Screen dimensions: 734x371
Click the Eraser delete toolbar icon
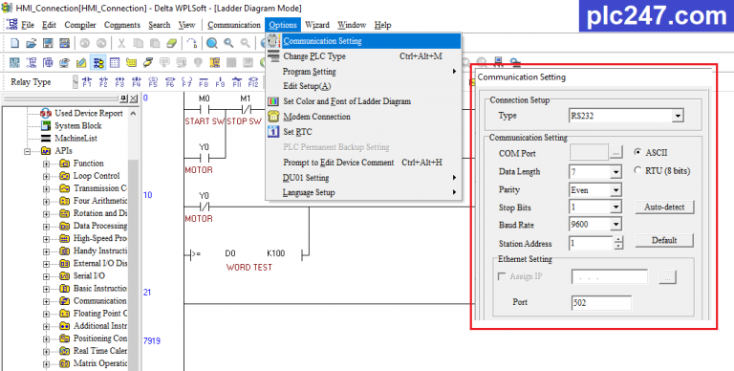click(172, 44)
